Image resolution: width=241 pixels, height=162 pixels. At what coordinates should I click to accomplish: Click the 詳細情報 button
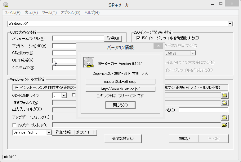click(63, 132)
